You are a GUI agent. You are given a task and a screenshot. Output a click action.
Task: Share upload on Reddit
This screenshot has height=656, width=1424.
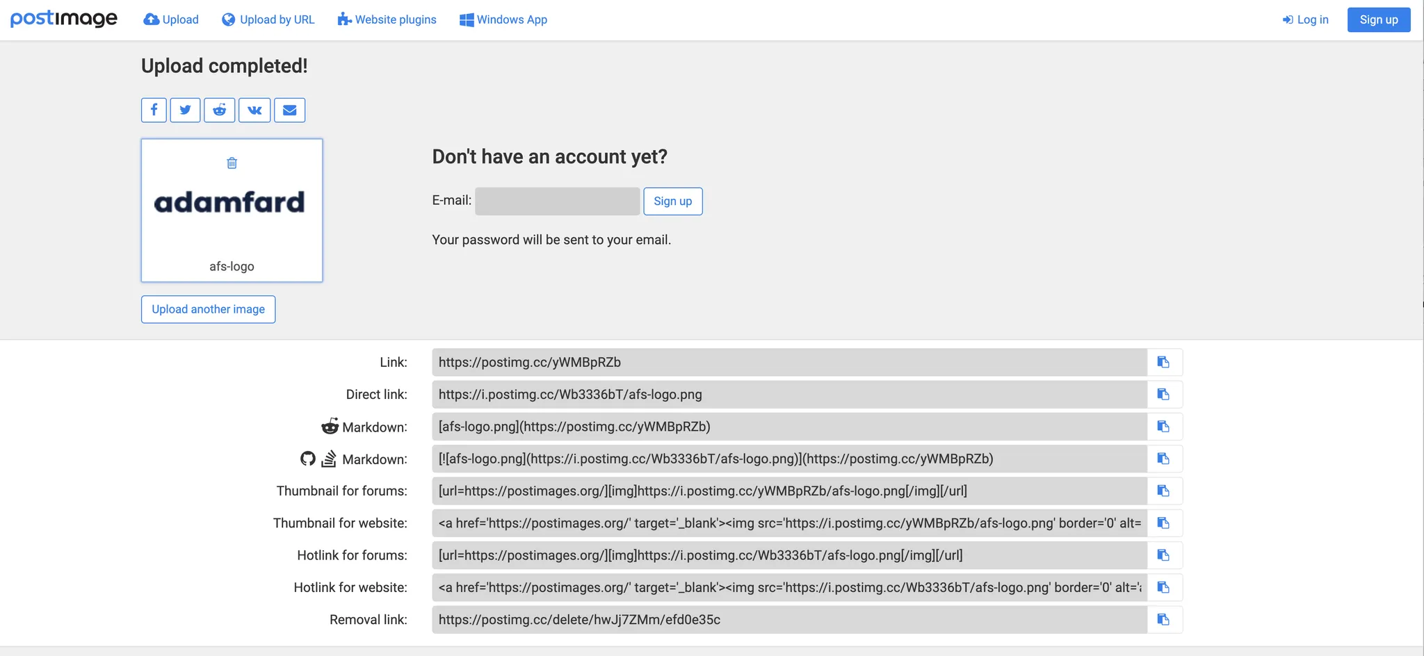[x=220, y=110]
